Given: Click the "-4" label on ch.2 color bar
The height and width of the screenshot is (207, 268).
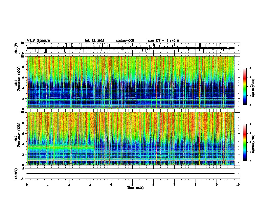Looking at the screenshot, I should pos(249,133).
